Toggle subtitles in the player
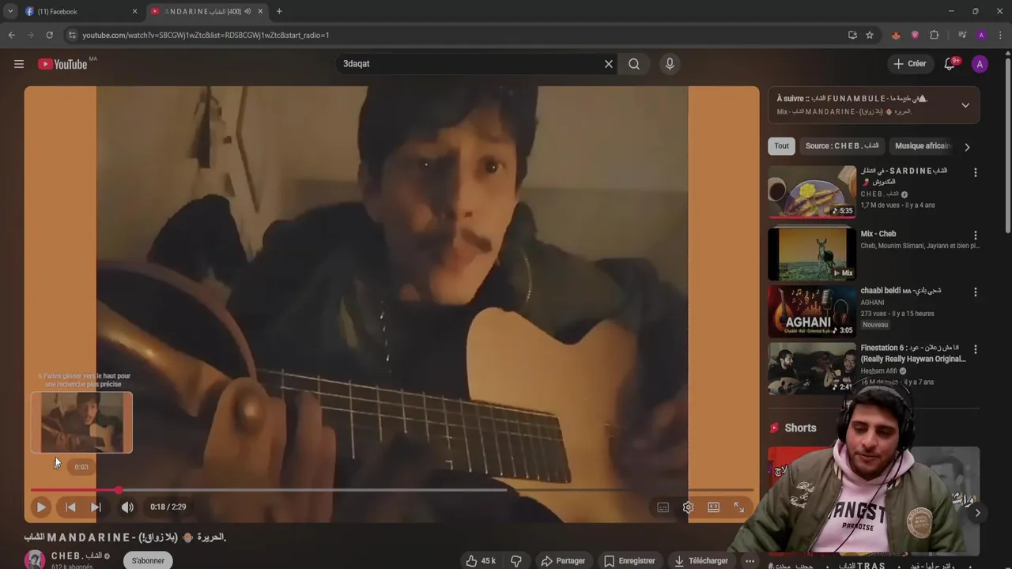 coord(663,507)
